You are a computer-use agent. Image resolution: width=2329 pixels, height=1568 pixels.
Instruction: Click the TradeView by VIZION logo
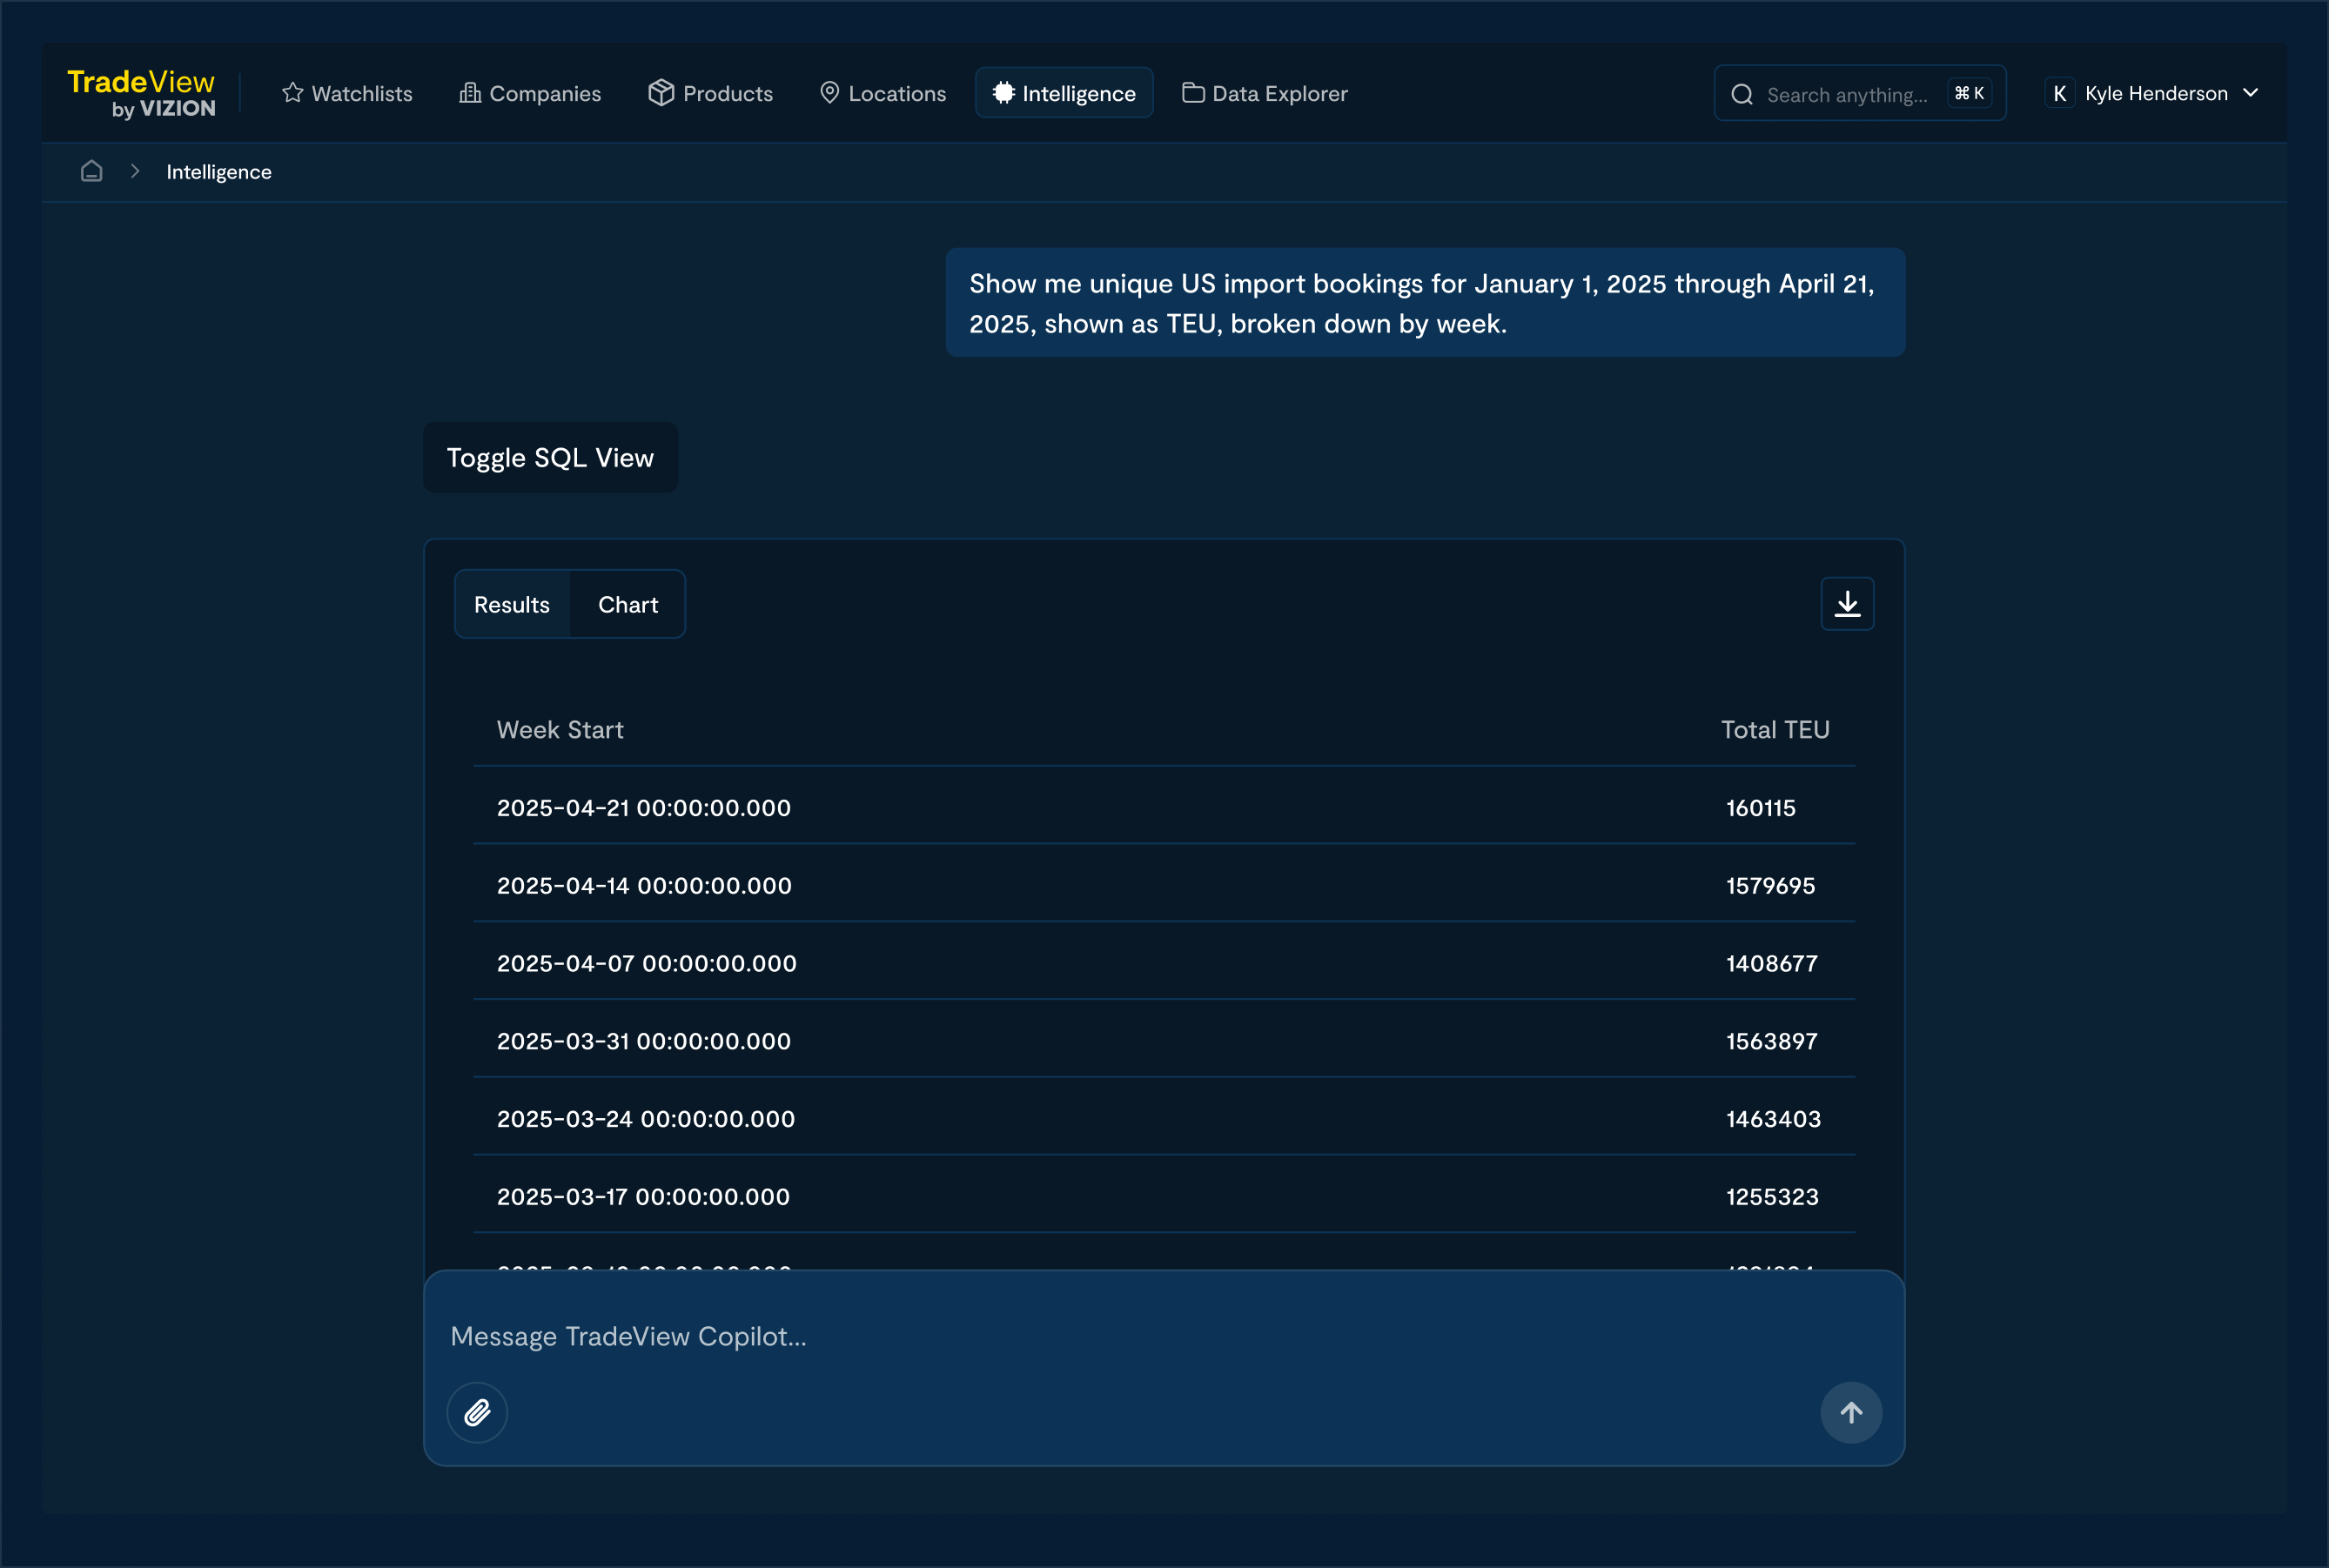(x=141, y=93)
